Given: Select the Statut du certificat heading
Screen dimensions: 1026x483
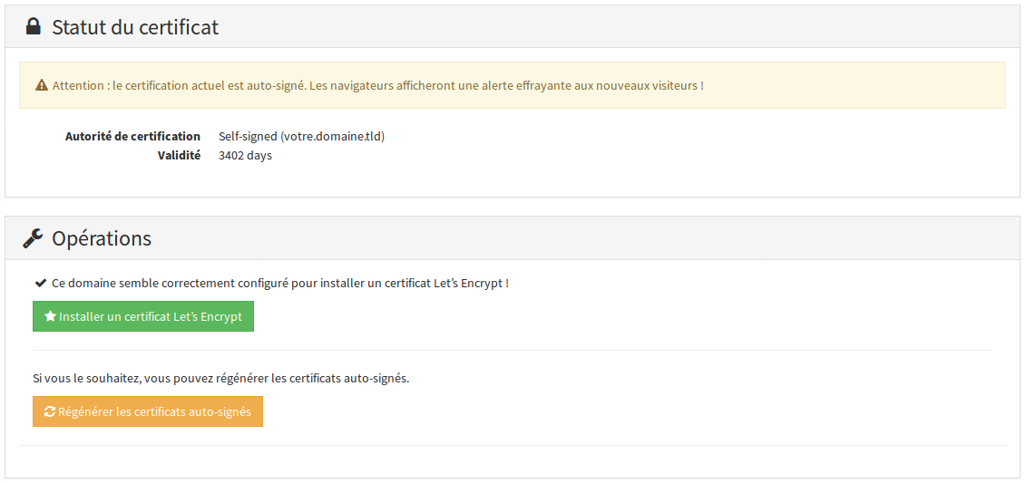Looking at the screenshot, I should pyautogui.click(x=135, y=27).
